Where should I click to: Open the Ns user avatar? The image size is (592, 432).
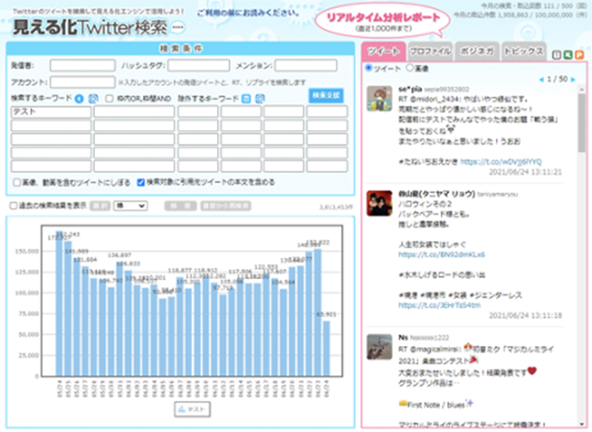click(380, 347)
